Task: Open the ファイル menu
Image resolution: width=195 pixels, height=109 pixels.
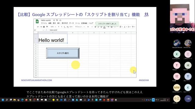Action: click(44, 23)
